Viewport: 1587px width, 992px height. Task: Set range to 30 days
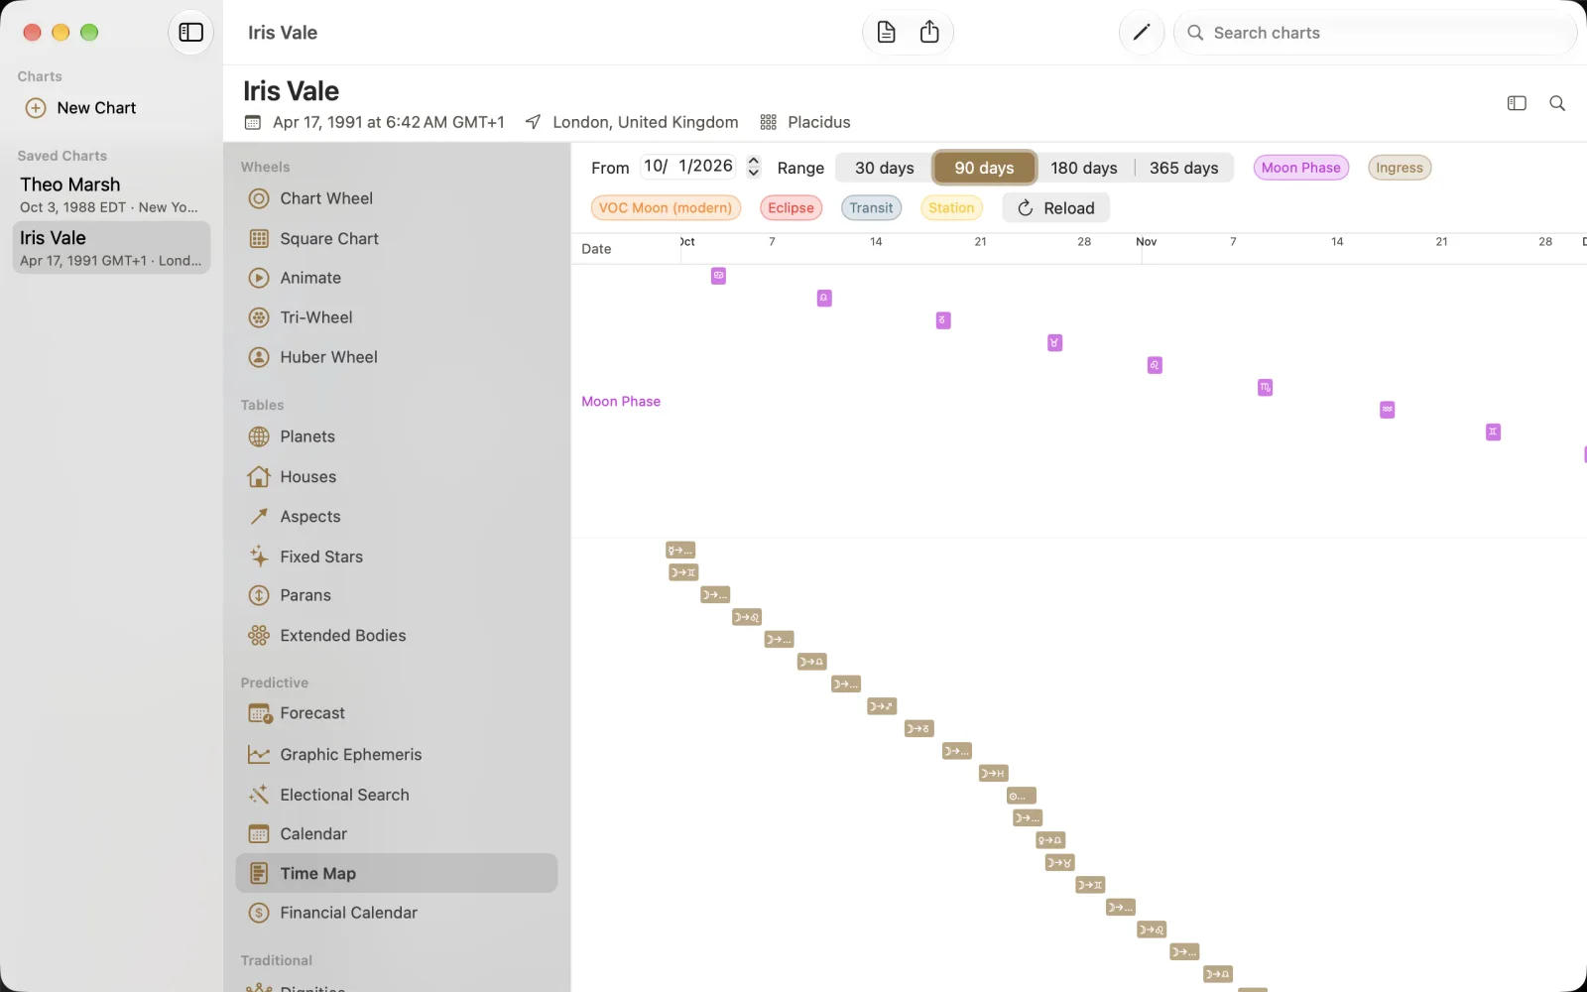[x=885, y=168]
